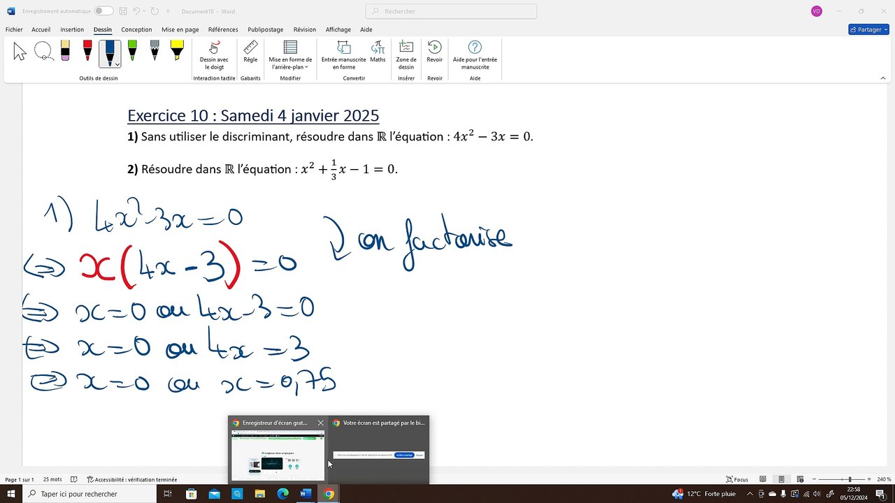This screenshot has height=503, width=895.
Task: Click the zoom in plus button
Action: tap(869, 479)
